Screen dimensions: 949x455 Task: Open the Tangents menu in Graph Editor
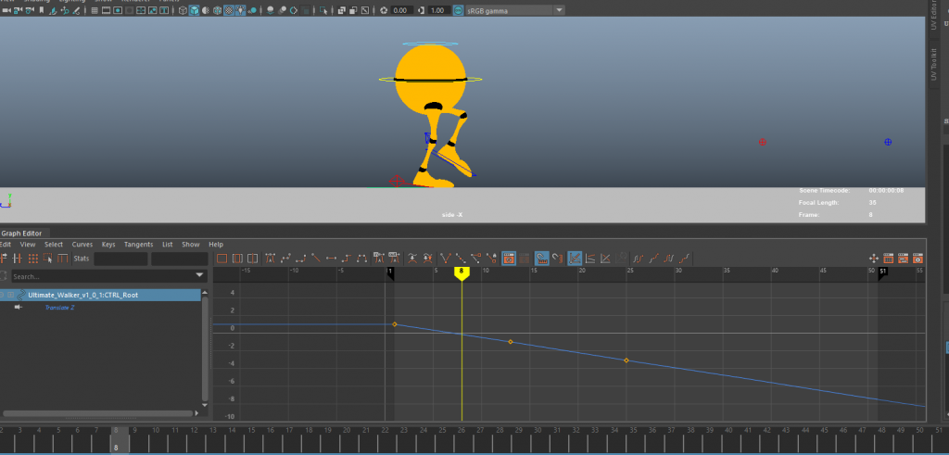(x=139, y=245)
